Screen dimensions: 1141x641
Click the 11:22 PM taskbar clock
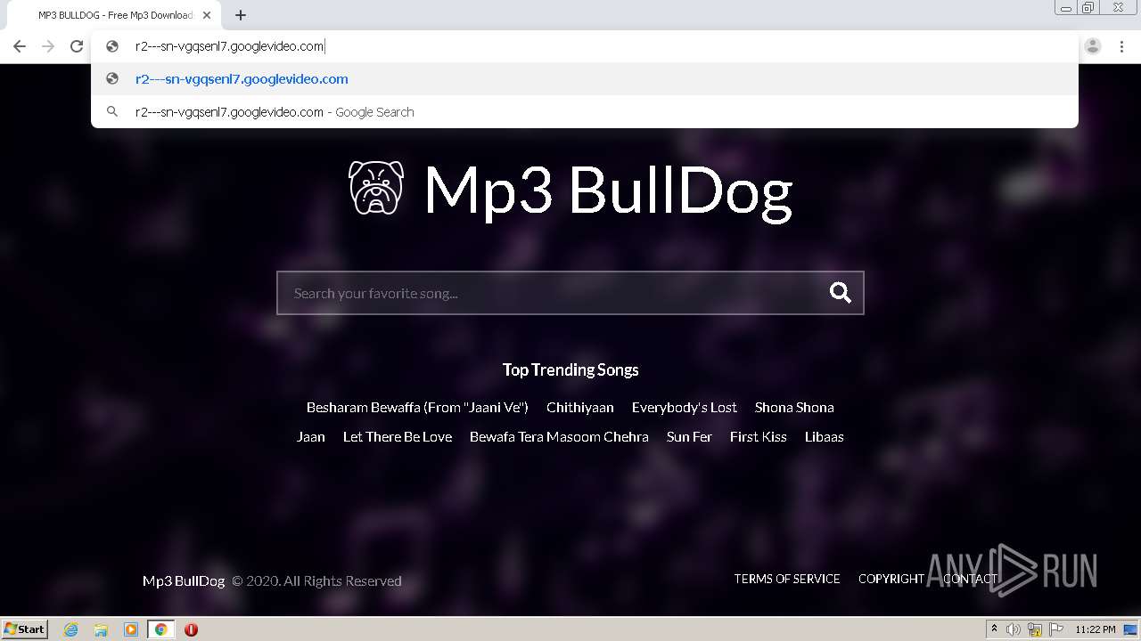click(x=1096, y=629)
